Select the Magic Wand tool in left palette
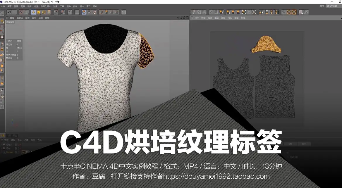 point(2,32)
